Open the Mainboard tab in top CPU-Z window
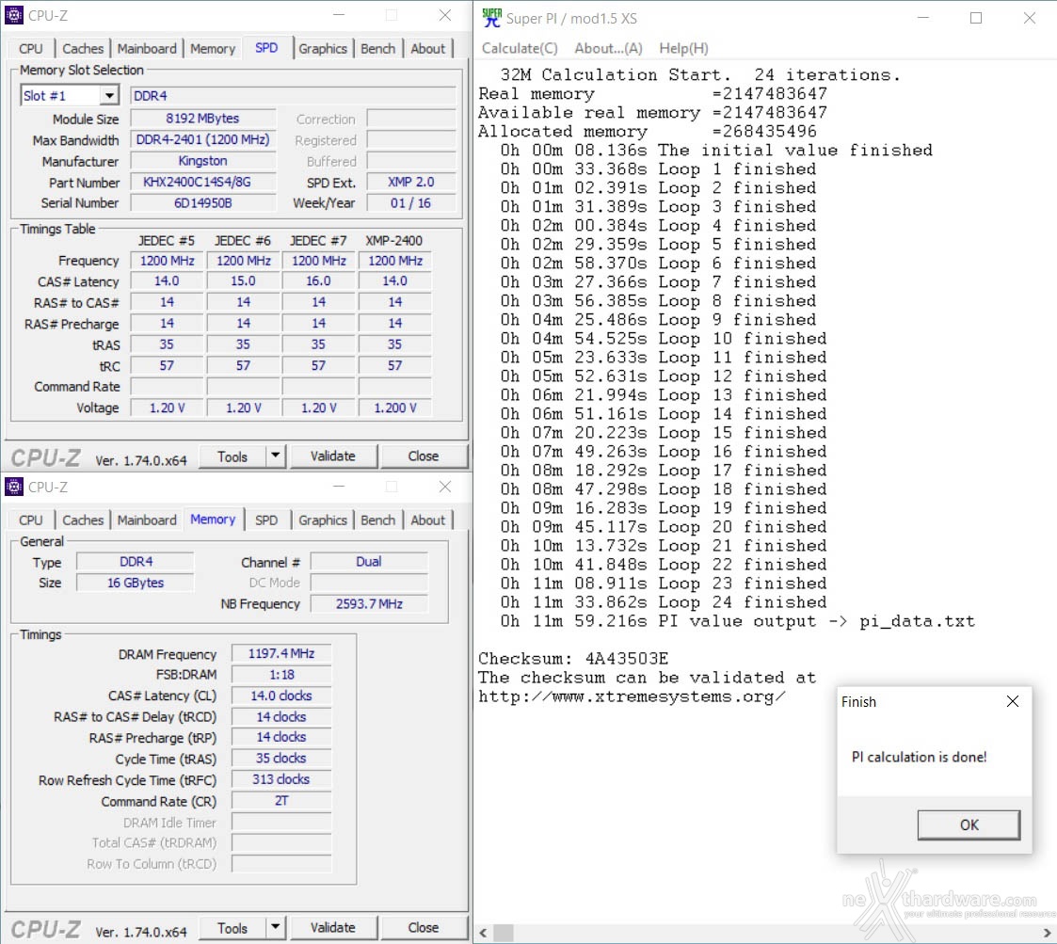This screenshot has height=944, width=1057. coord(147,49)
